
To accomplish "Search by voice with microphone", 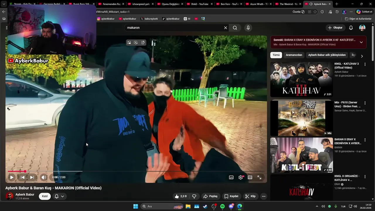I will point(248,28).
